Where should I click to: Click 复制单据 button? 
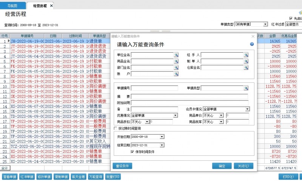(x=61, y=177)
